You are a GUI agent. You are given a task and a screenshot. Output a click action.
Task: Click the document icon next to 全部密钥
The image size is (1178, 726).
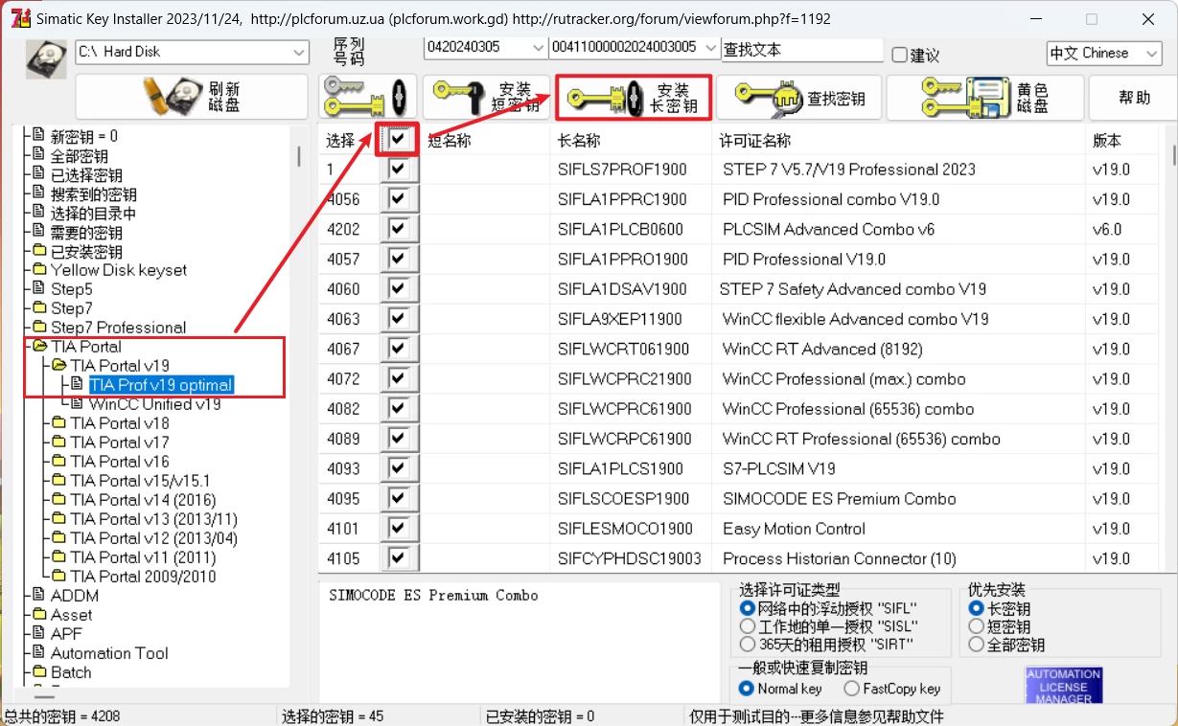click(38, 155)
